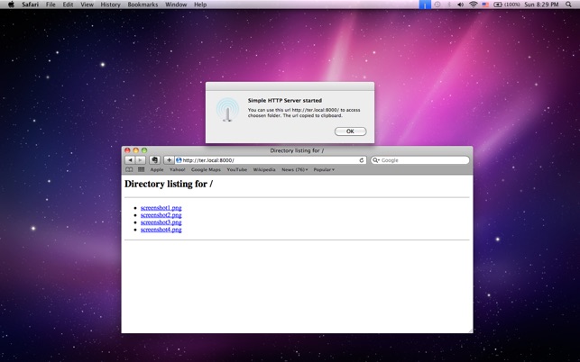Click the Wi-Fi status icon
Image resolution: width=580 pixels, height=362 pixels.
[473, 5]
